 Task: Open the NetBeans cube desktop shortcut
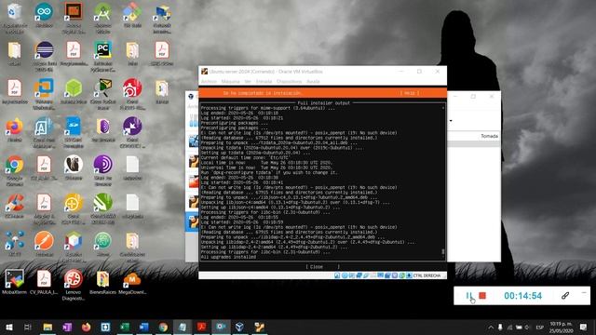[x=74, y=246]
